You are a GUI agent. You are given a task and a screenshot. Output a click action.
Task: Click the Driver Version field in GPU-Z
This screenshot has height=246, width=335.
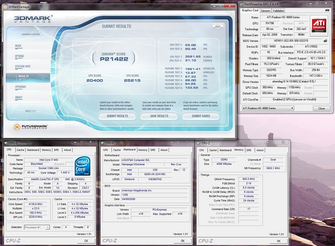coord(294,82)
